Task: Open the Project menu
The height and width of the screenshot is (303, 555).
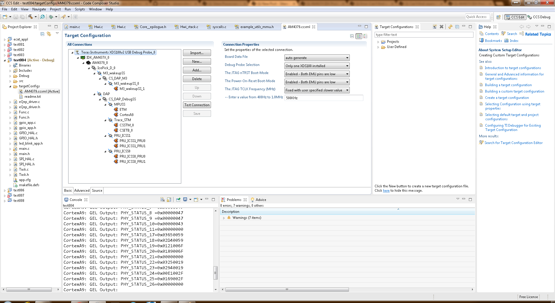Action: pyautogui.click(x=55, y=9)
